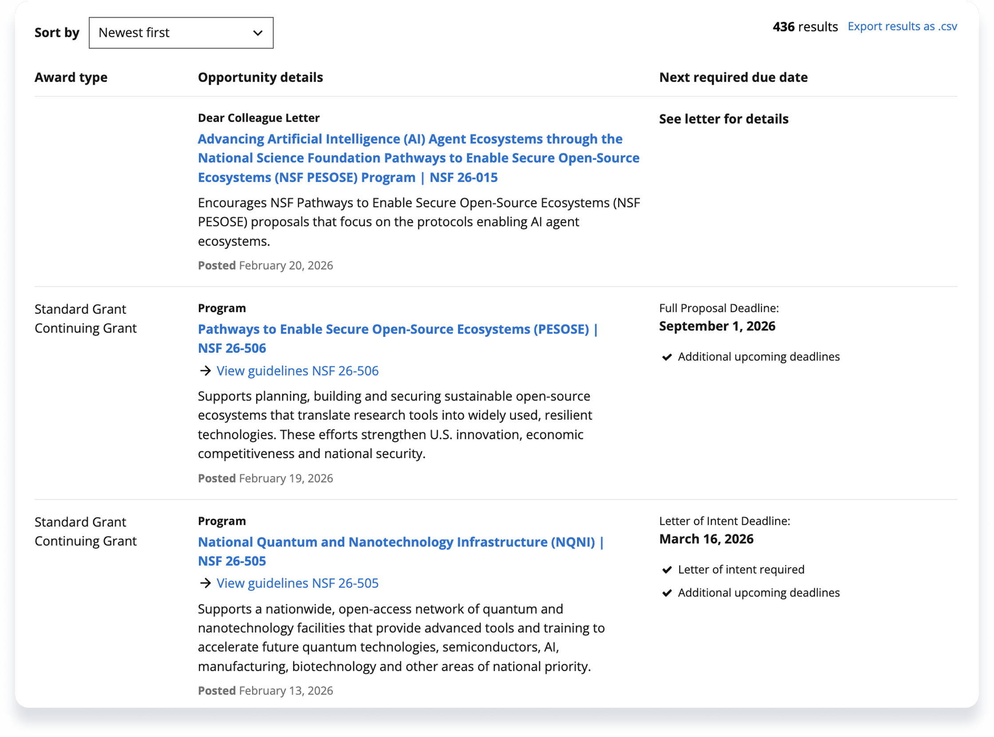This screenshot has height=737, width=994.
Task: Click the Next required due date header
Action: 733,77
